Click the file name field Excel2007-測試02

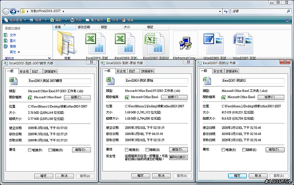point(253,81)
